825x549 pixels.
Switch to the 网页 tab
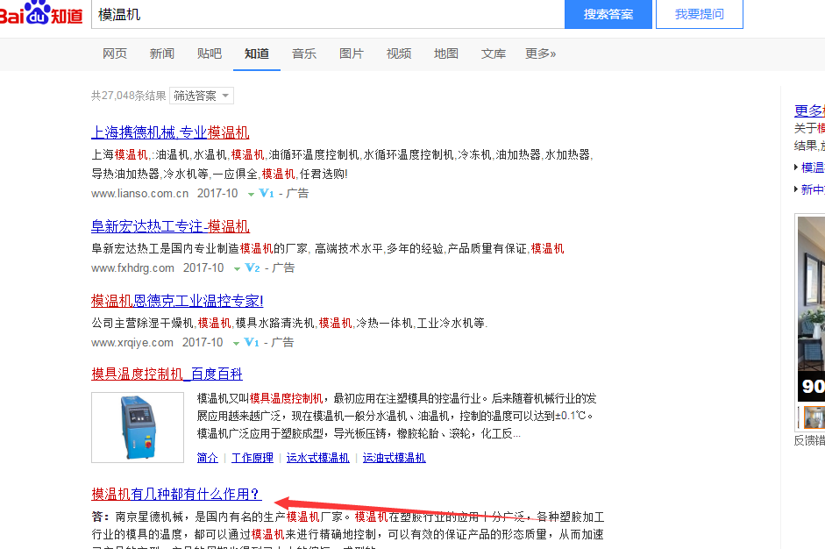pos(115,53)
